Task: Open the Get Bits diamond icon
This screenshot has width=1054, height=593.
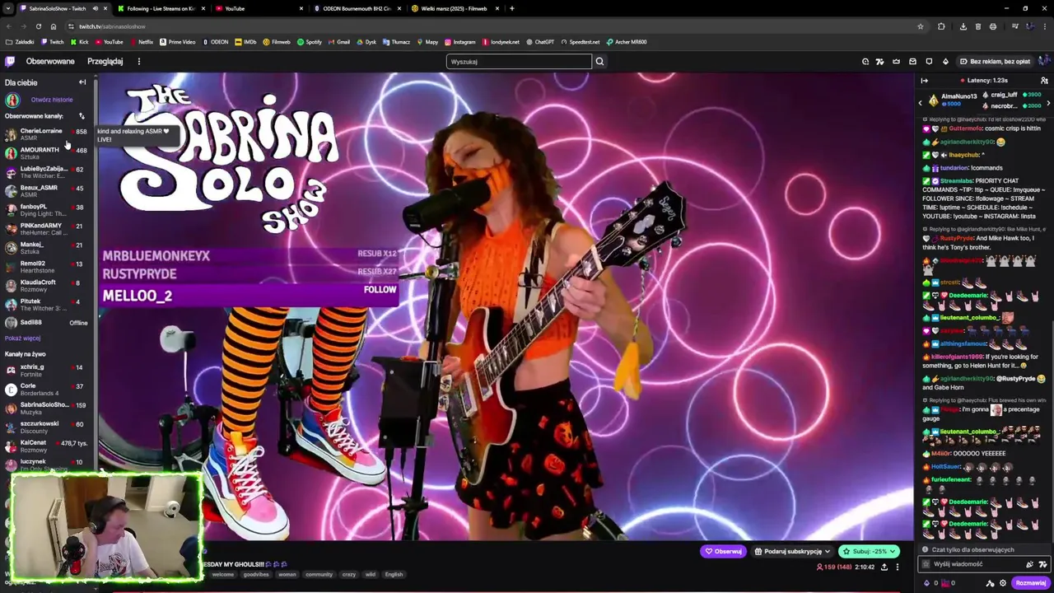Action: tap(945, 61)
